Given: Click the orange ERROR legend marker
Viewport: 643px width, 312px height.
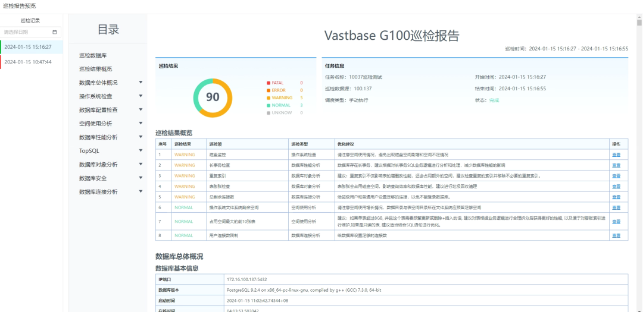Looking at the screenshot, I should [268, 90].
